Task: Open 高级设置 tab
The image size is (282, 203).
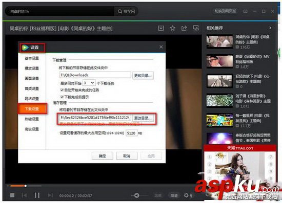Action: [x=32, y=129]
